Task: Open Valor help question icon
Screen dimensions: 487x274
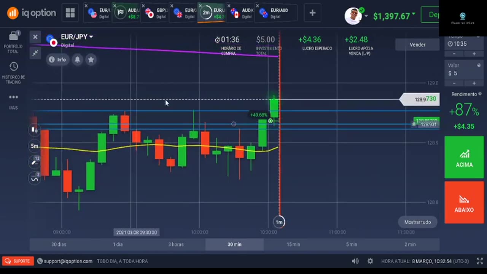Action: pos(479,65)
